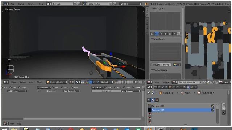Switch to the Render properties tab

[x=156, y=87]
